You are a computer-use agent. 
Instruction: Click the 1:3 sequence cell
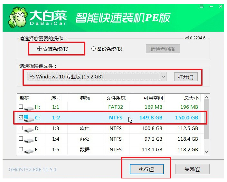pyautogui.click(x=56, y=128)
